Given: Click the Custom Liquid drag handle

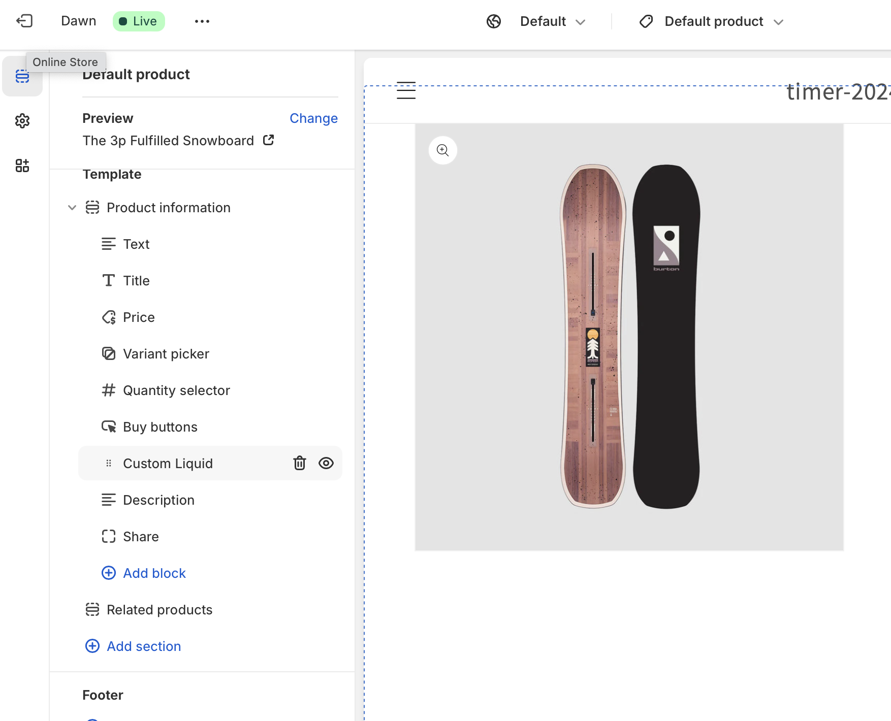Looking at the screenshot, I should (x=109, y=463).
